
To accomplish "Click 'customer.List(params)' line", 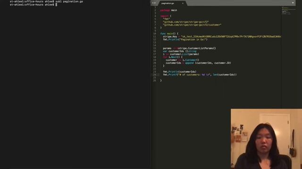I will [181, 54].
